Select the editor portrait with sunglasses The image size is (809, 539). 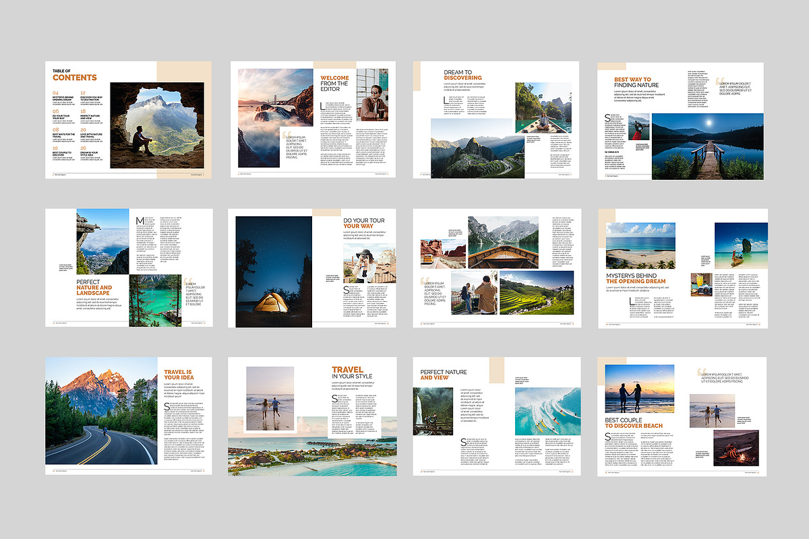pos(372,94)
